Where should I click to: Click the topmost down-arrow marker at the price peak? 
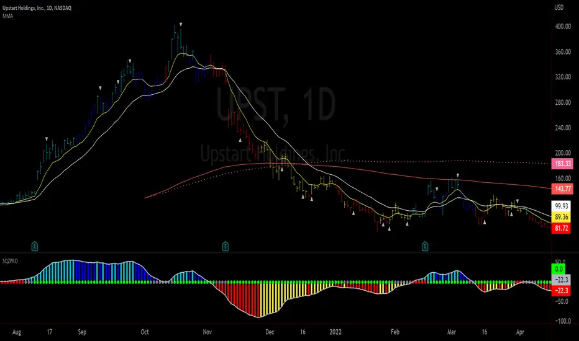pyautogui.click(x=181, y=25)
